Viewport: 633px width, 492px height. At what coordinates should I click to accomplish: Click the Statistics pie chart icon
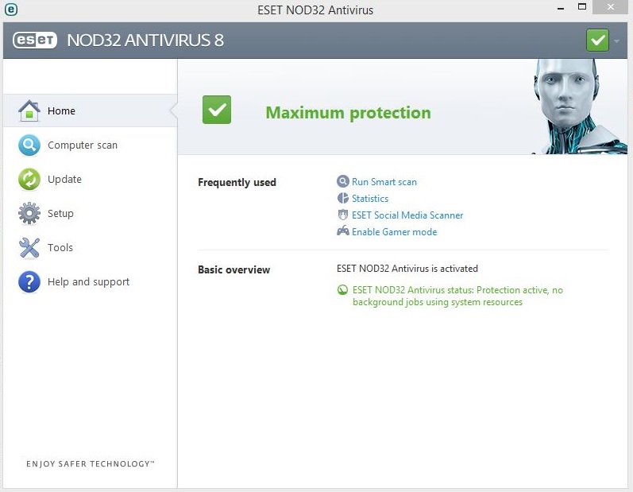coord(343,199)
